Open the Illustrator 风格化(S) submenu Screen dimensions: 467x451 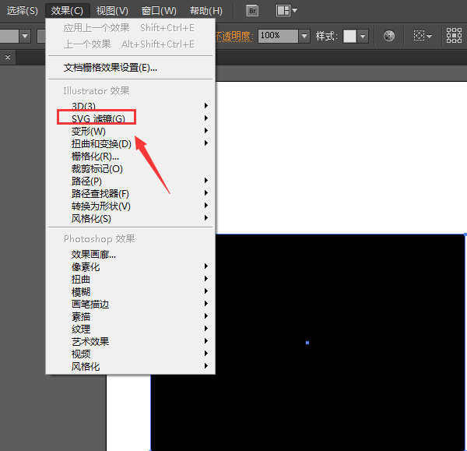[x=131, y=219]
